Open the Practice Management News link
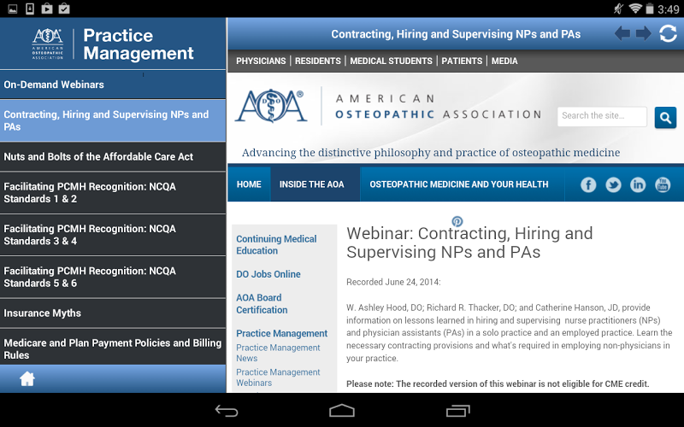This screenshot has height=427, width=684. [x=278, y=353]
